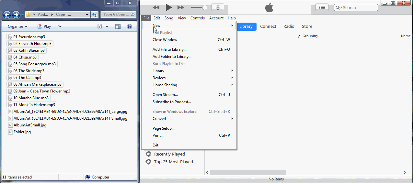Open Explorer recent pages dropdown arrow
413x183 pixels.
(22, 15)
